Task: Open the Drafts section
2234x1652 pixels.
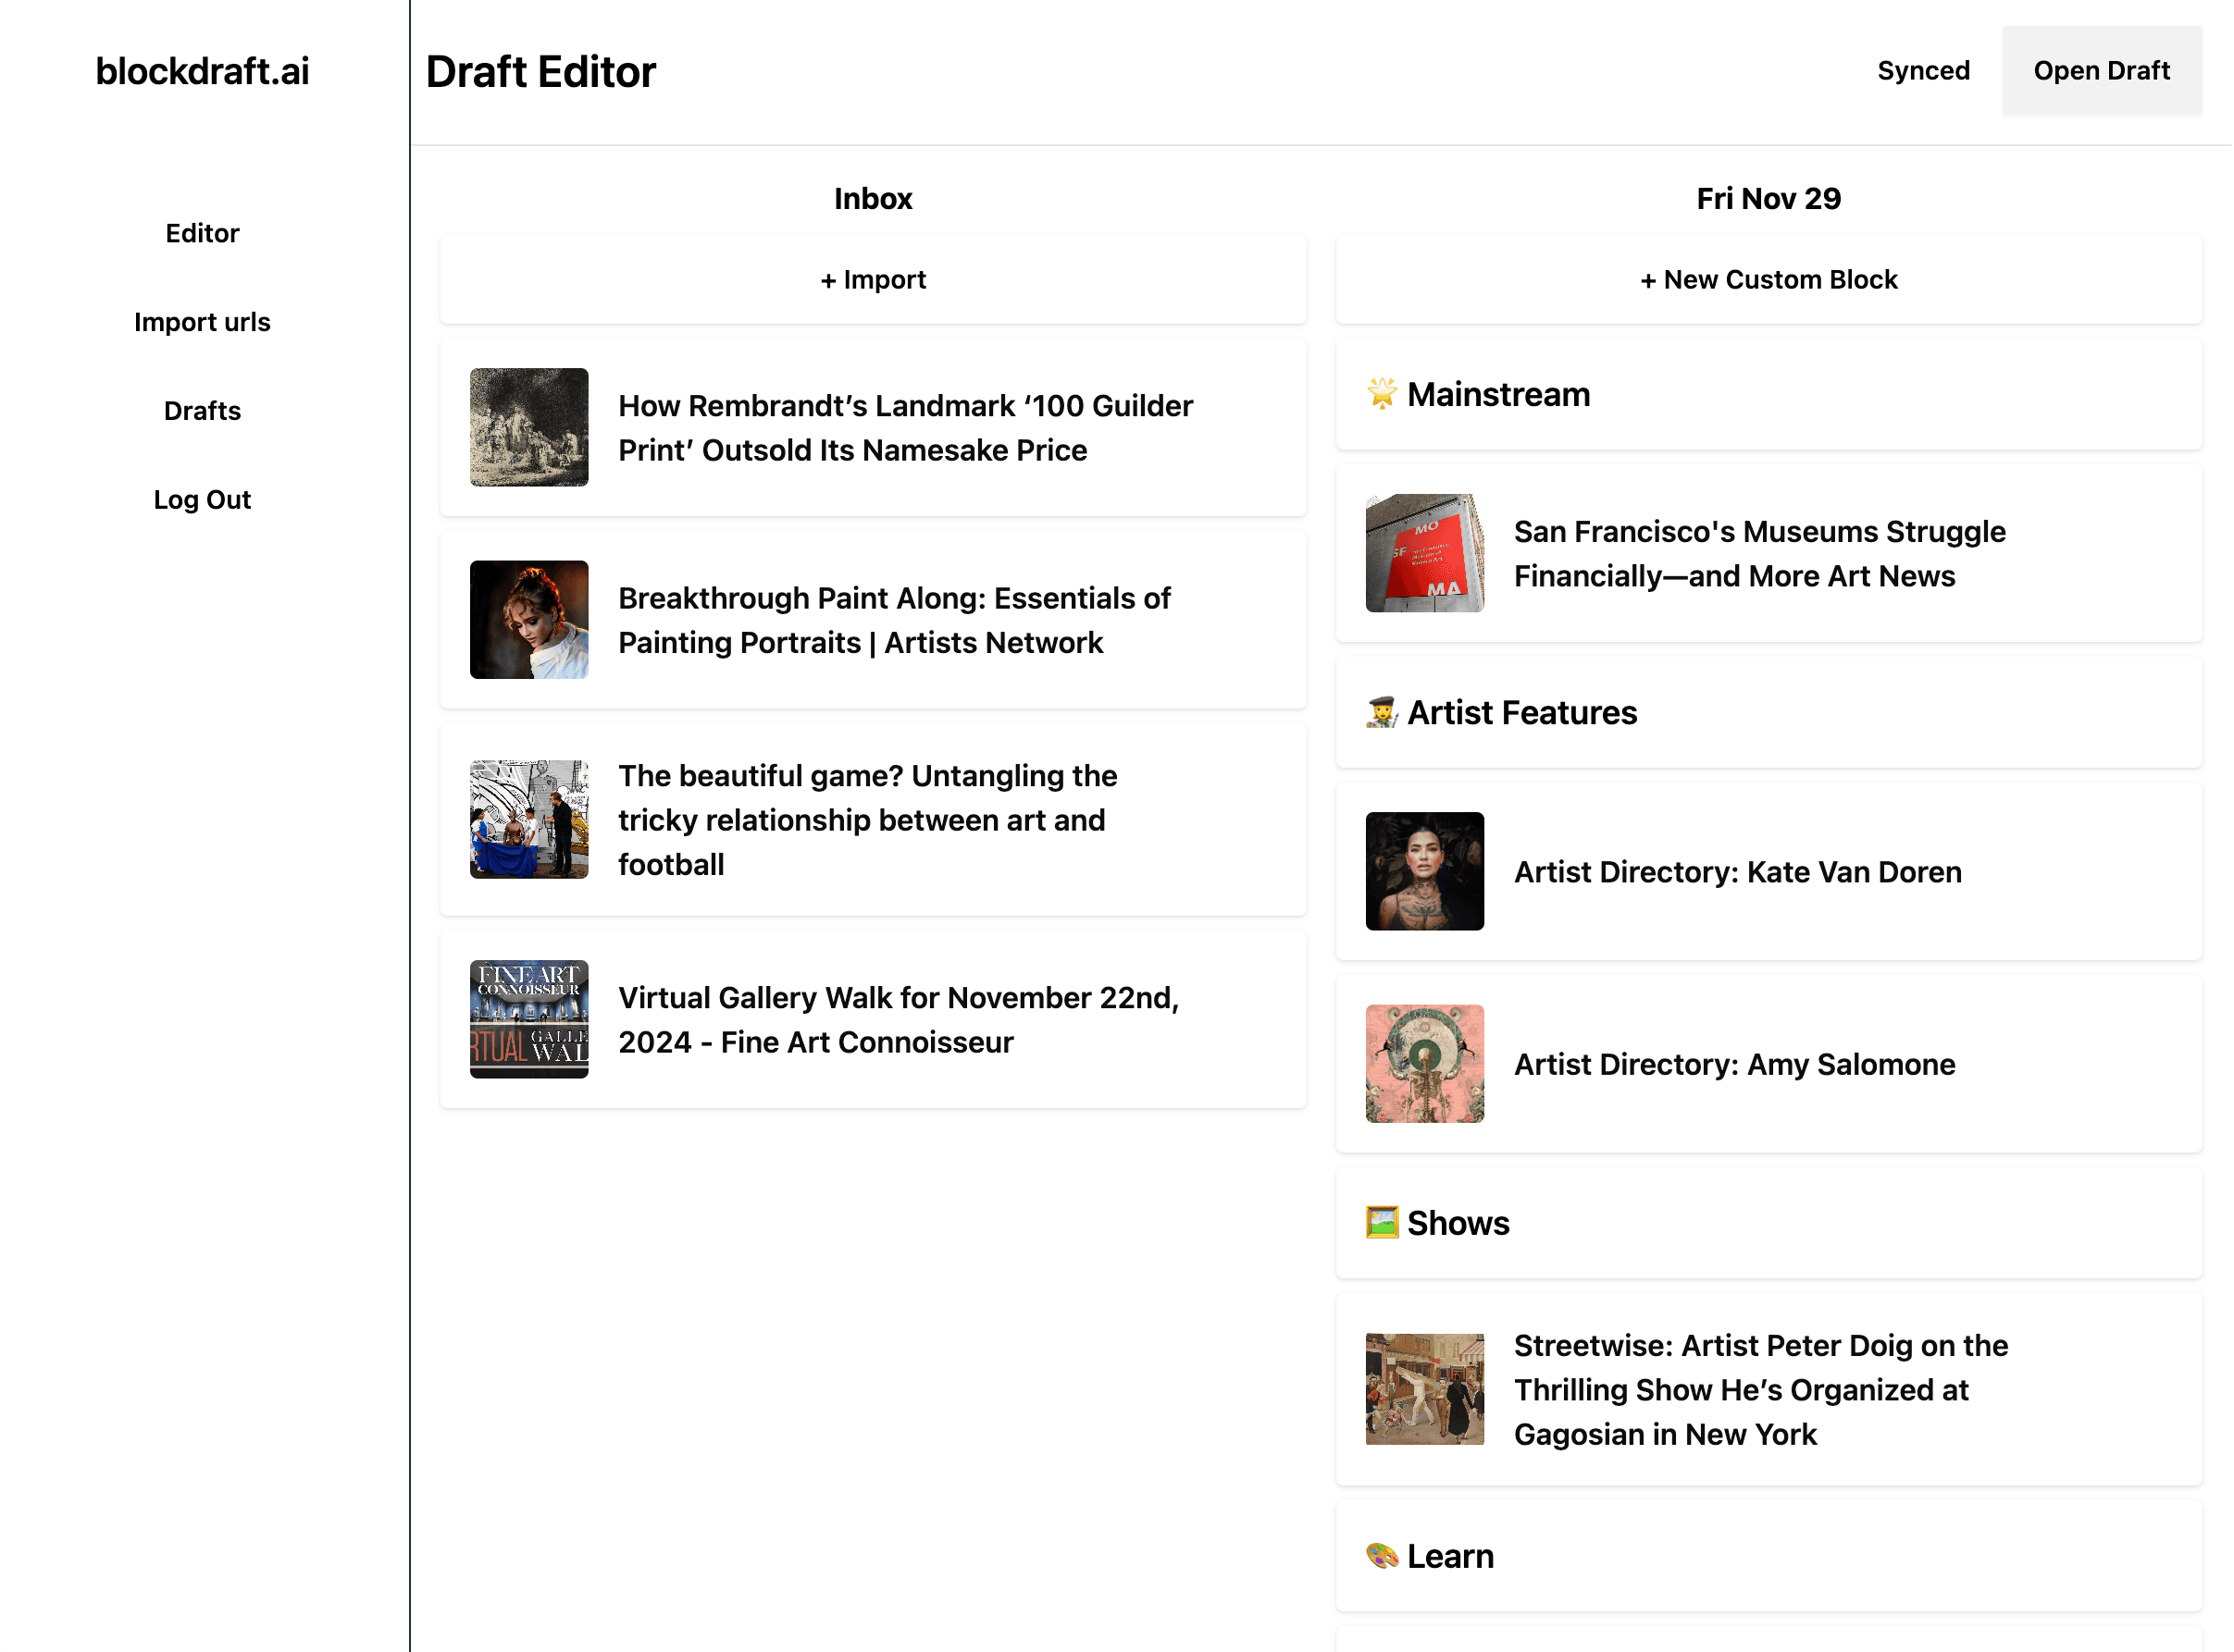Action: click(x=202, y=411)
